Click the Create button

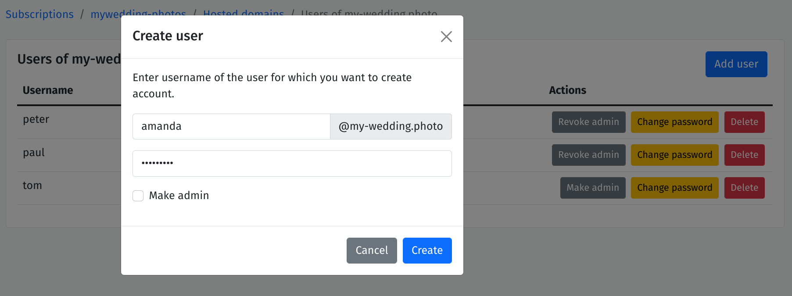(427, 250)
